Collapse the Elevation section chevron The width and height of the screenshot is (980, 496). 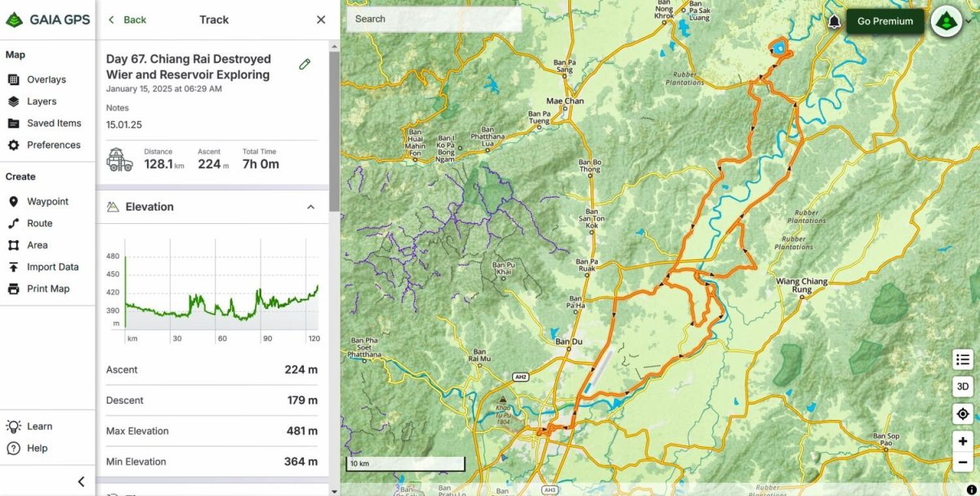point(310,207)
